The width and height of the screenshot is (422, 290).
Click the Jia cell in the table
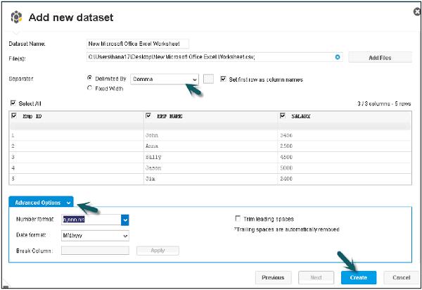[210, 179]
